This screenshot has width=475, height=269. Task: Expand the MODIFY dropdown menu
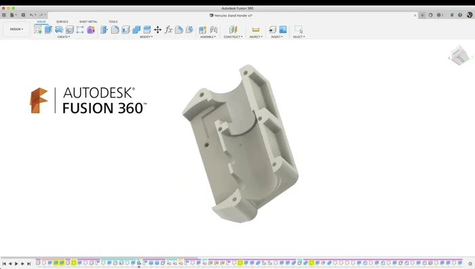click(146, 37)
